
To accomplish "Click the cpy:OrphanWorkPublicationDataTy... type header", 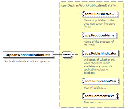I will [x=90, y=5].
